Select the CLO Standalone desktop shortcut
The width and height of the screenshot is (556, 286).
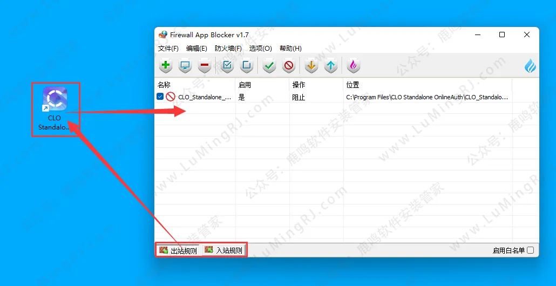tap(55, 100)
